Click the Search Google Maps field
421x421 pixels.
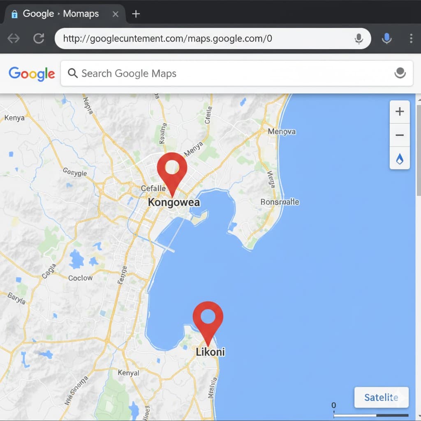tap(230, 74)
